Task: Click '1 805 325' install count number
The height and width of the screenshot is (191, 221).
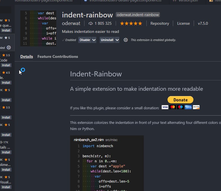Action: click(103, 23)
